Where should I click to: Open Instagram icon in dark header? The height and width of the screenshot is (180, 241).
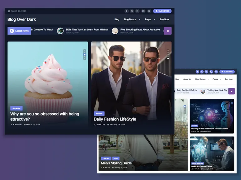(x=137, y=11)
